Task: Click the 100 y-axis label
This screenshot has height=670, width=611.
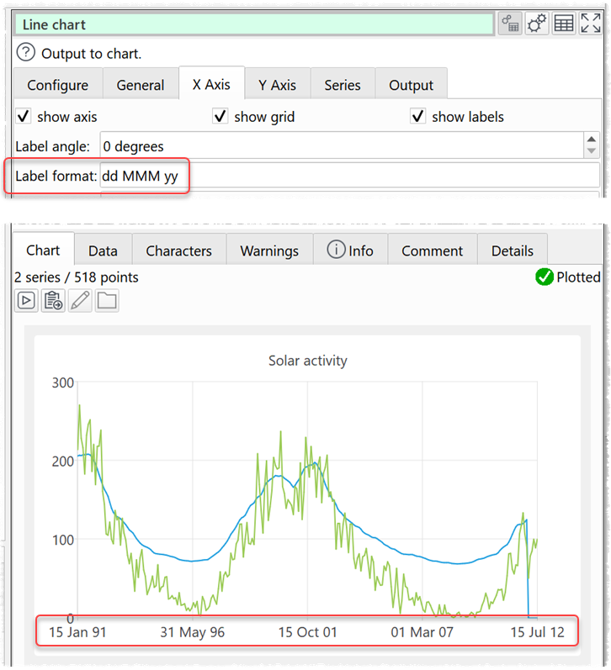Action: (x=63, y=540)
